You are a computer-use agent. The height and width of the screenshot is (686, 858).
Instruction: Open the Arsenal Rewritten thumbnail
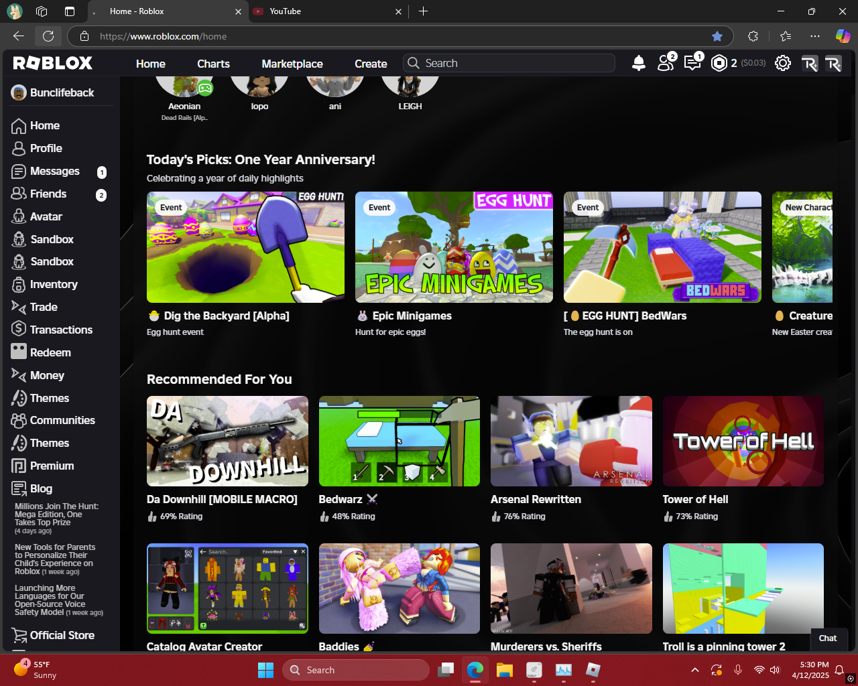(x=571, y=441)
